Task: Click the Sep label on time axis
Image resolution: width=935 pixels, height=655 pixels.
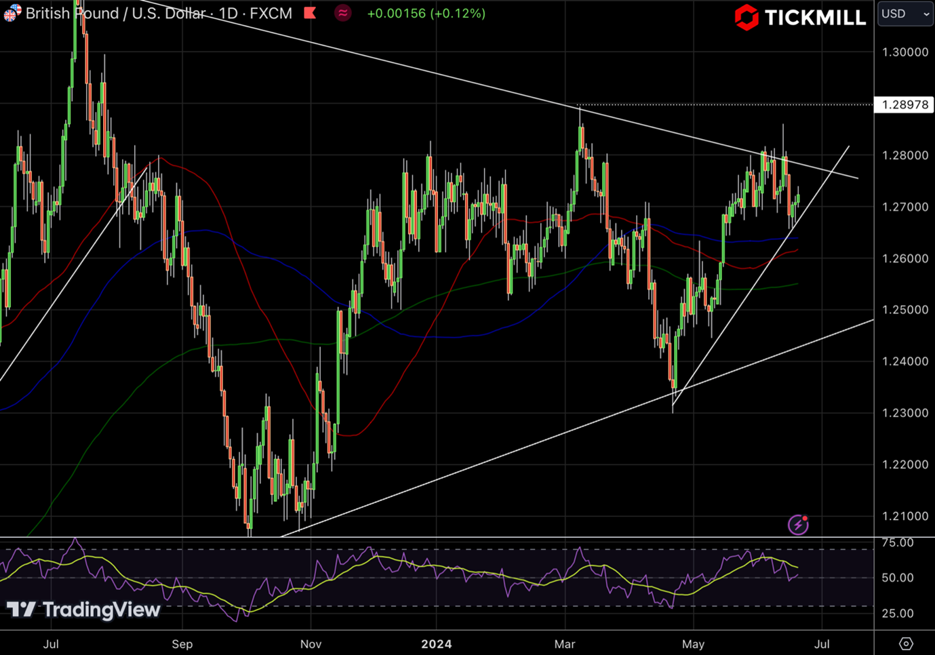Action: point(182,643)
